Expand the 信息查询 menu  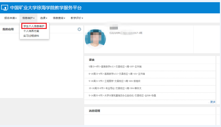pyautogui.click(x=59, y=18)
